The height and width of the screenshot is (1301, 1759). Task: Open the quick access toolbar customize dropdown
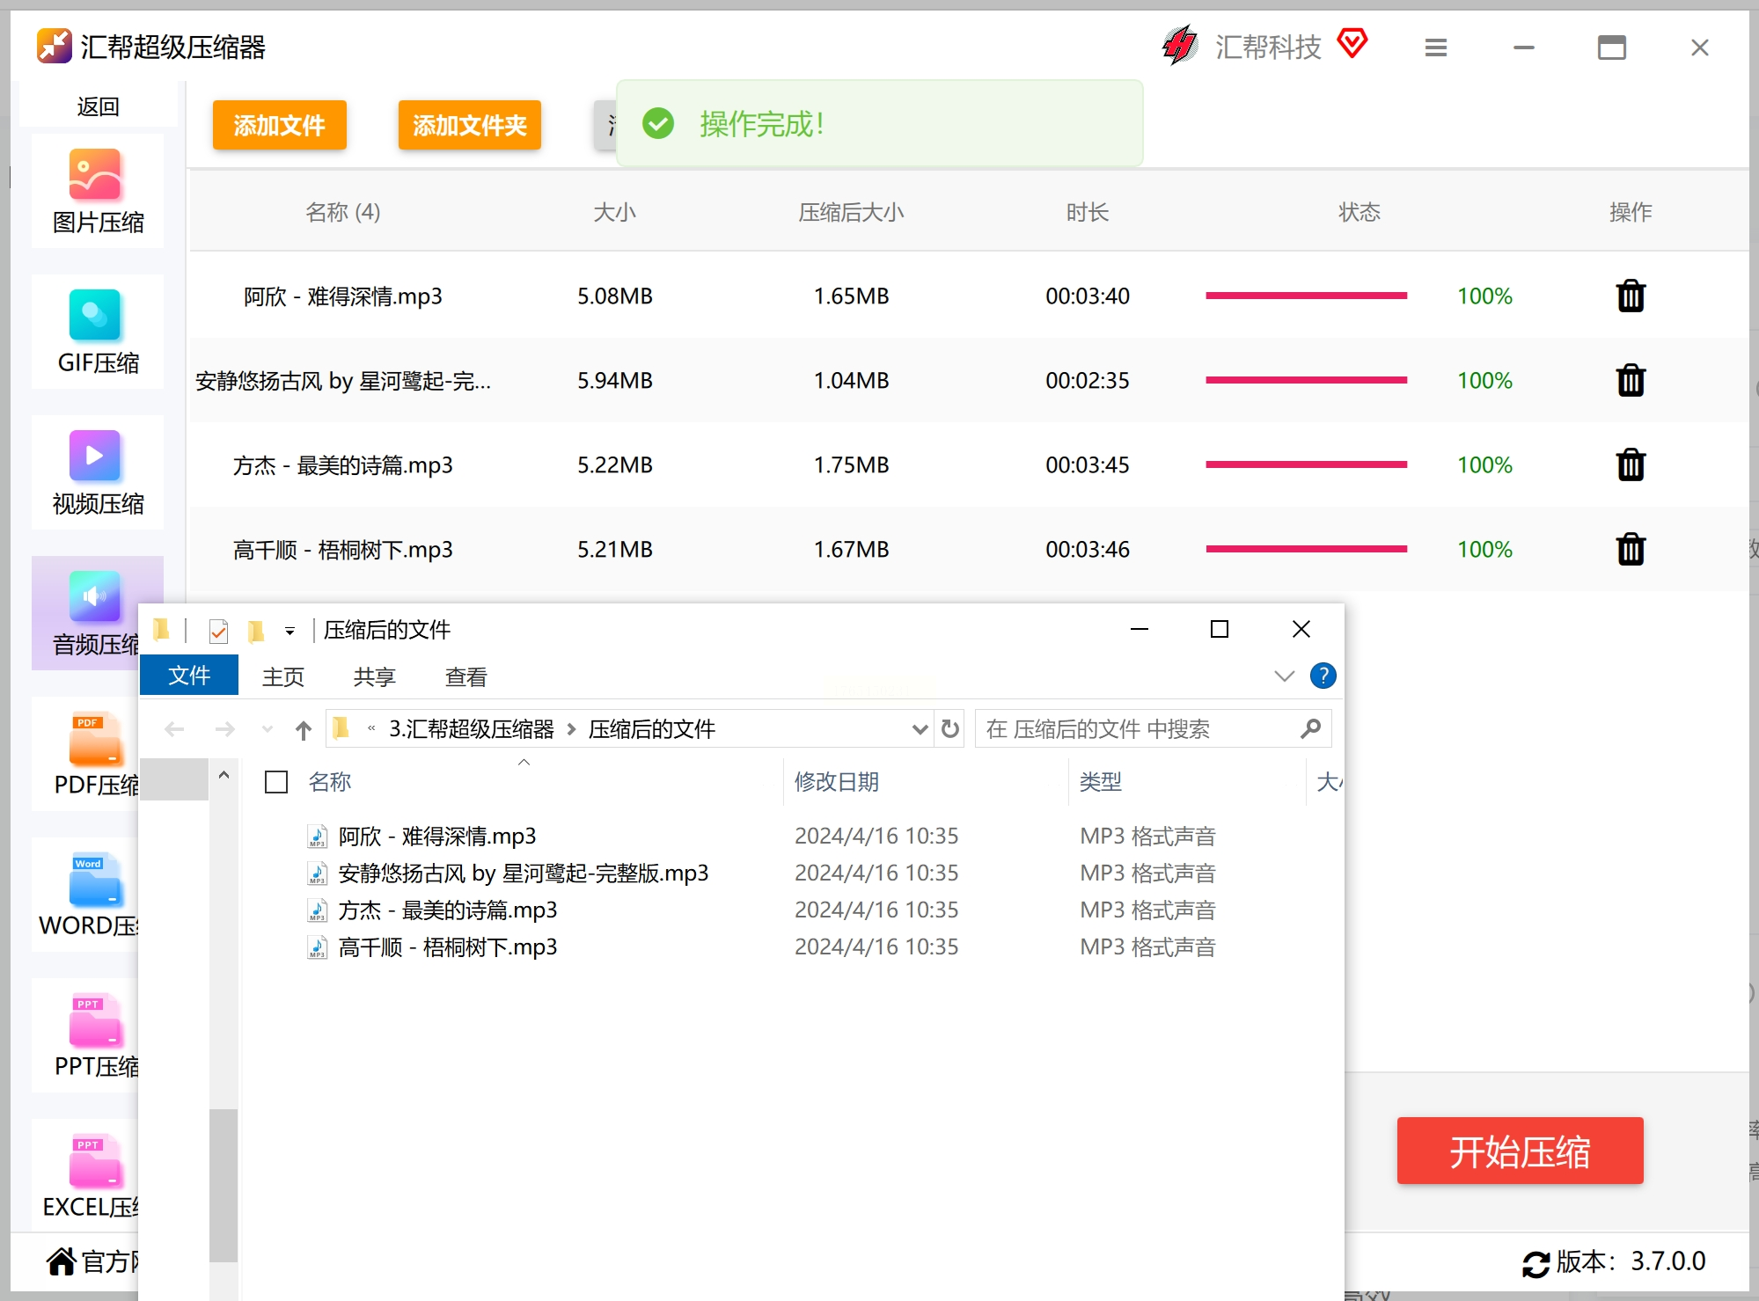pyautogui.click(x=290, y=631)
